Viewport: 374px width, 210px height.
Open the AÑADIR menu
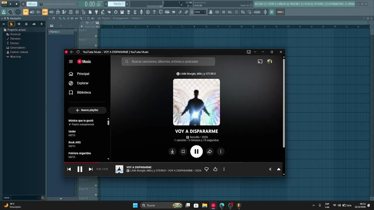[x=283, y=4]
